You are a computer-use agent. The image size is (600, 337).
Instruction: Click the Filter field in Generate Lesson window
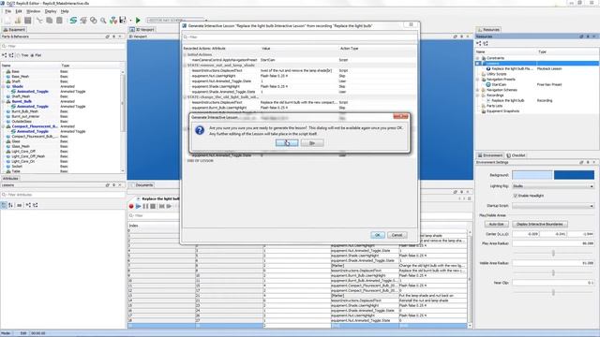pos(299,37)
